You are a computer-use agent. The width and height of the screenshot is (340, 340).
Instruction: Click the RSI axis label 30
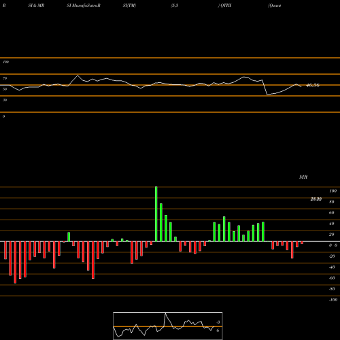(x=5, y=100)
